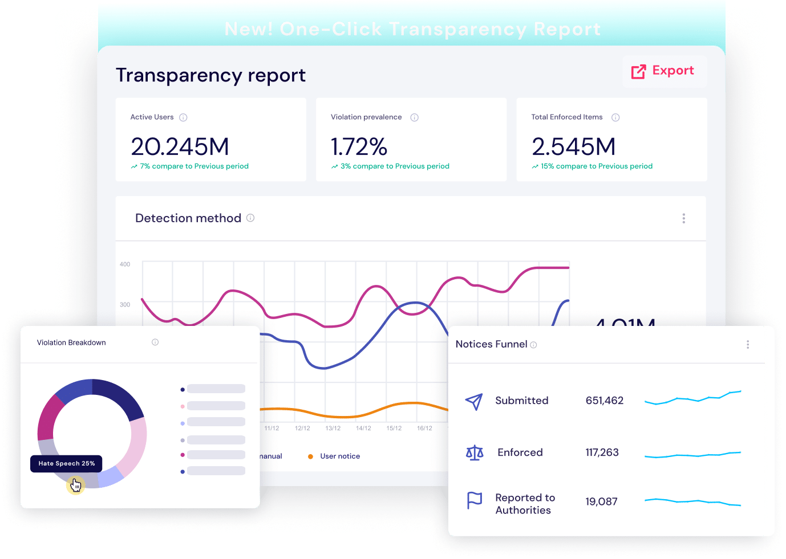Click the Transparency report heading

pyautogui.click(x=211, y=75)
